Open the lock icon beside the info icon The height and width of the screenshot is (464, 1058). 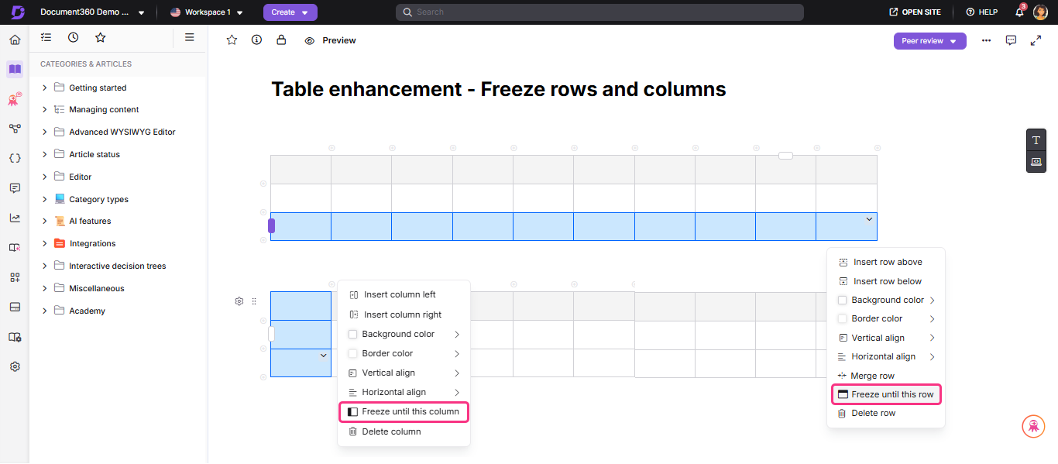point(281,40)
